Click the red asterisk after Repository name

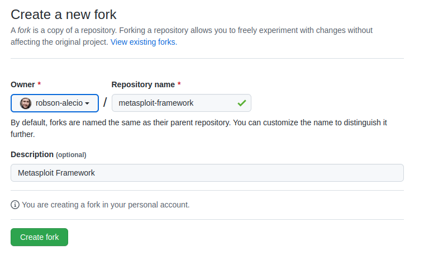point(179,84)
